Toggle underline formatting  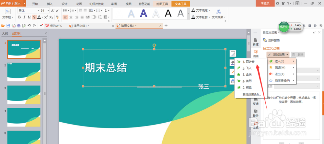pyautogui.click(x=29, y=17)
